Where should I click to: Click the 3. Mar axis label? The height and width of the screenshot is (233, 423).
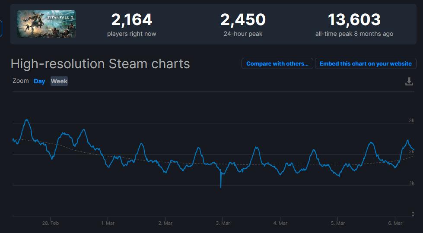[223, 224]
